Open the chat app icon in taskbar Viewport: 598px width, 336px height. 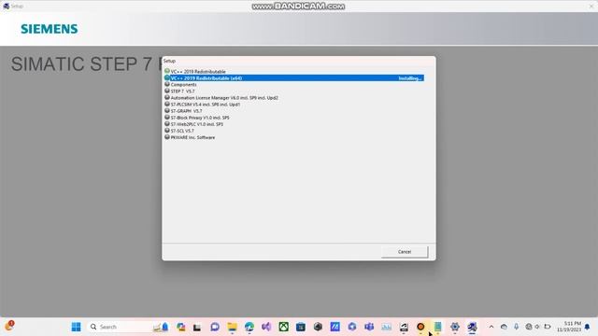click(215, 327)
